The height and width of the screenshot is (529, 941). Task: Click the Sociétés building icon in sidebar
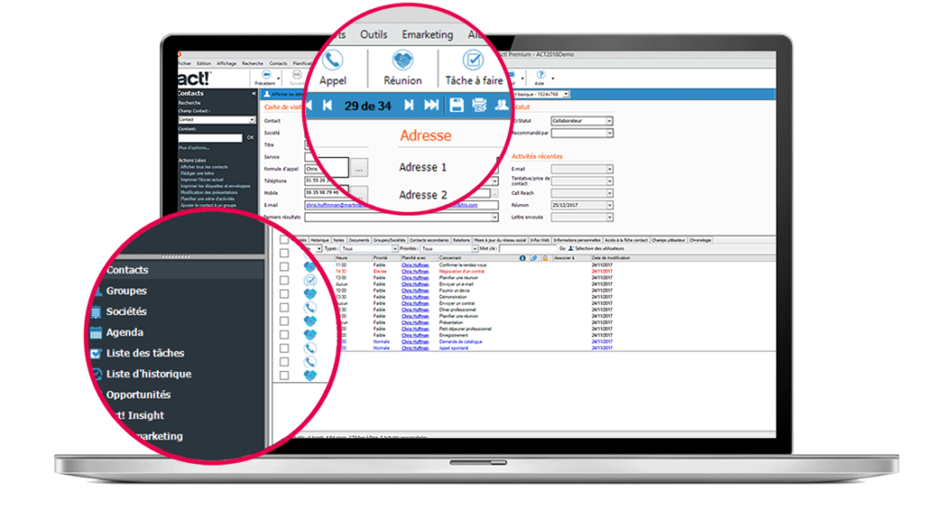coord(96,312)
